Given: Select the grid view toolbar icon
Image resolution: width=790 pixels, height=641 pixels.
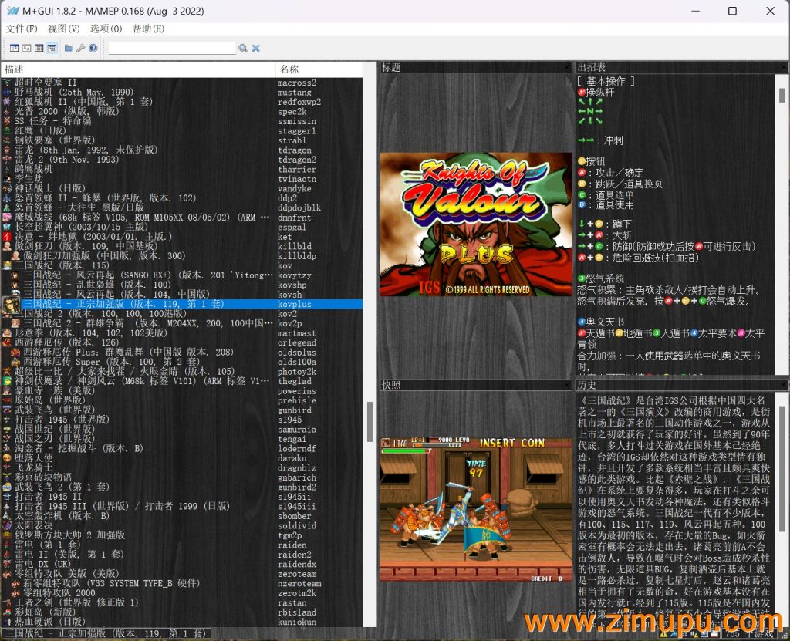Looking at the screenshot, I should [39, 49].
